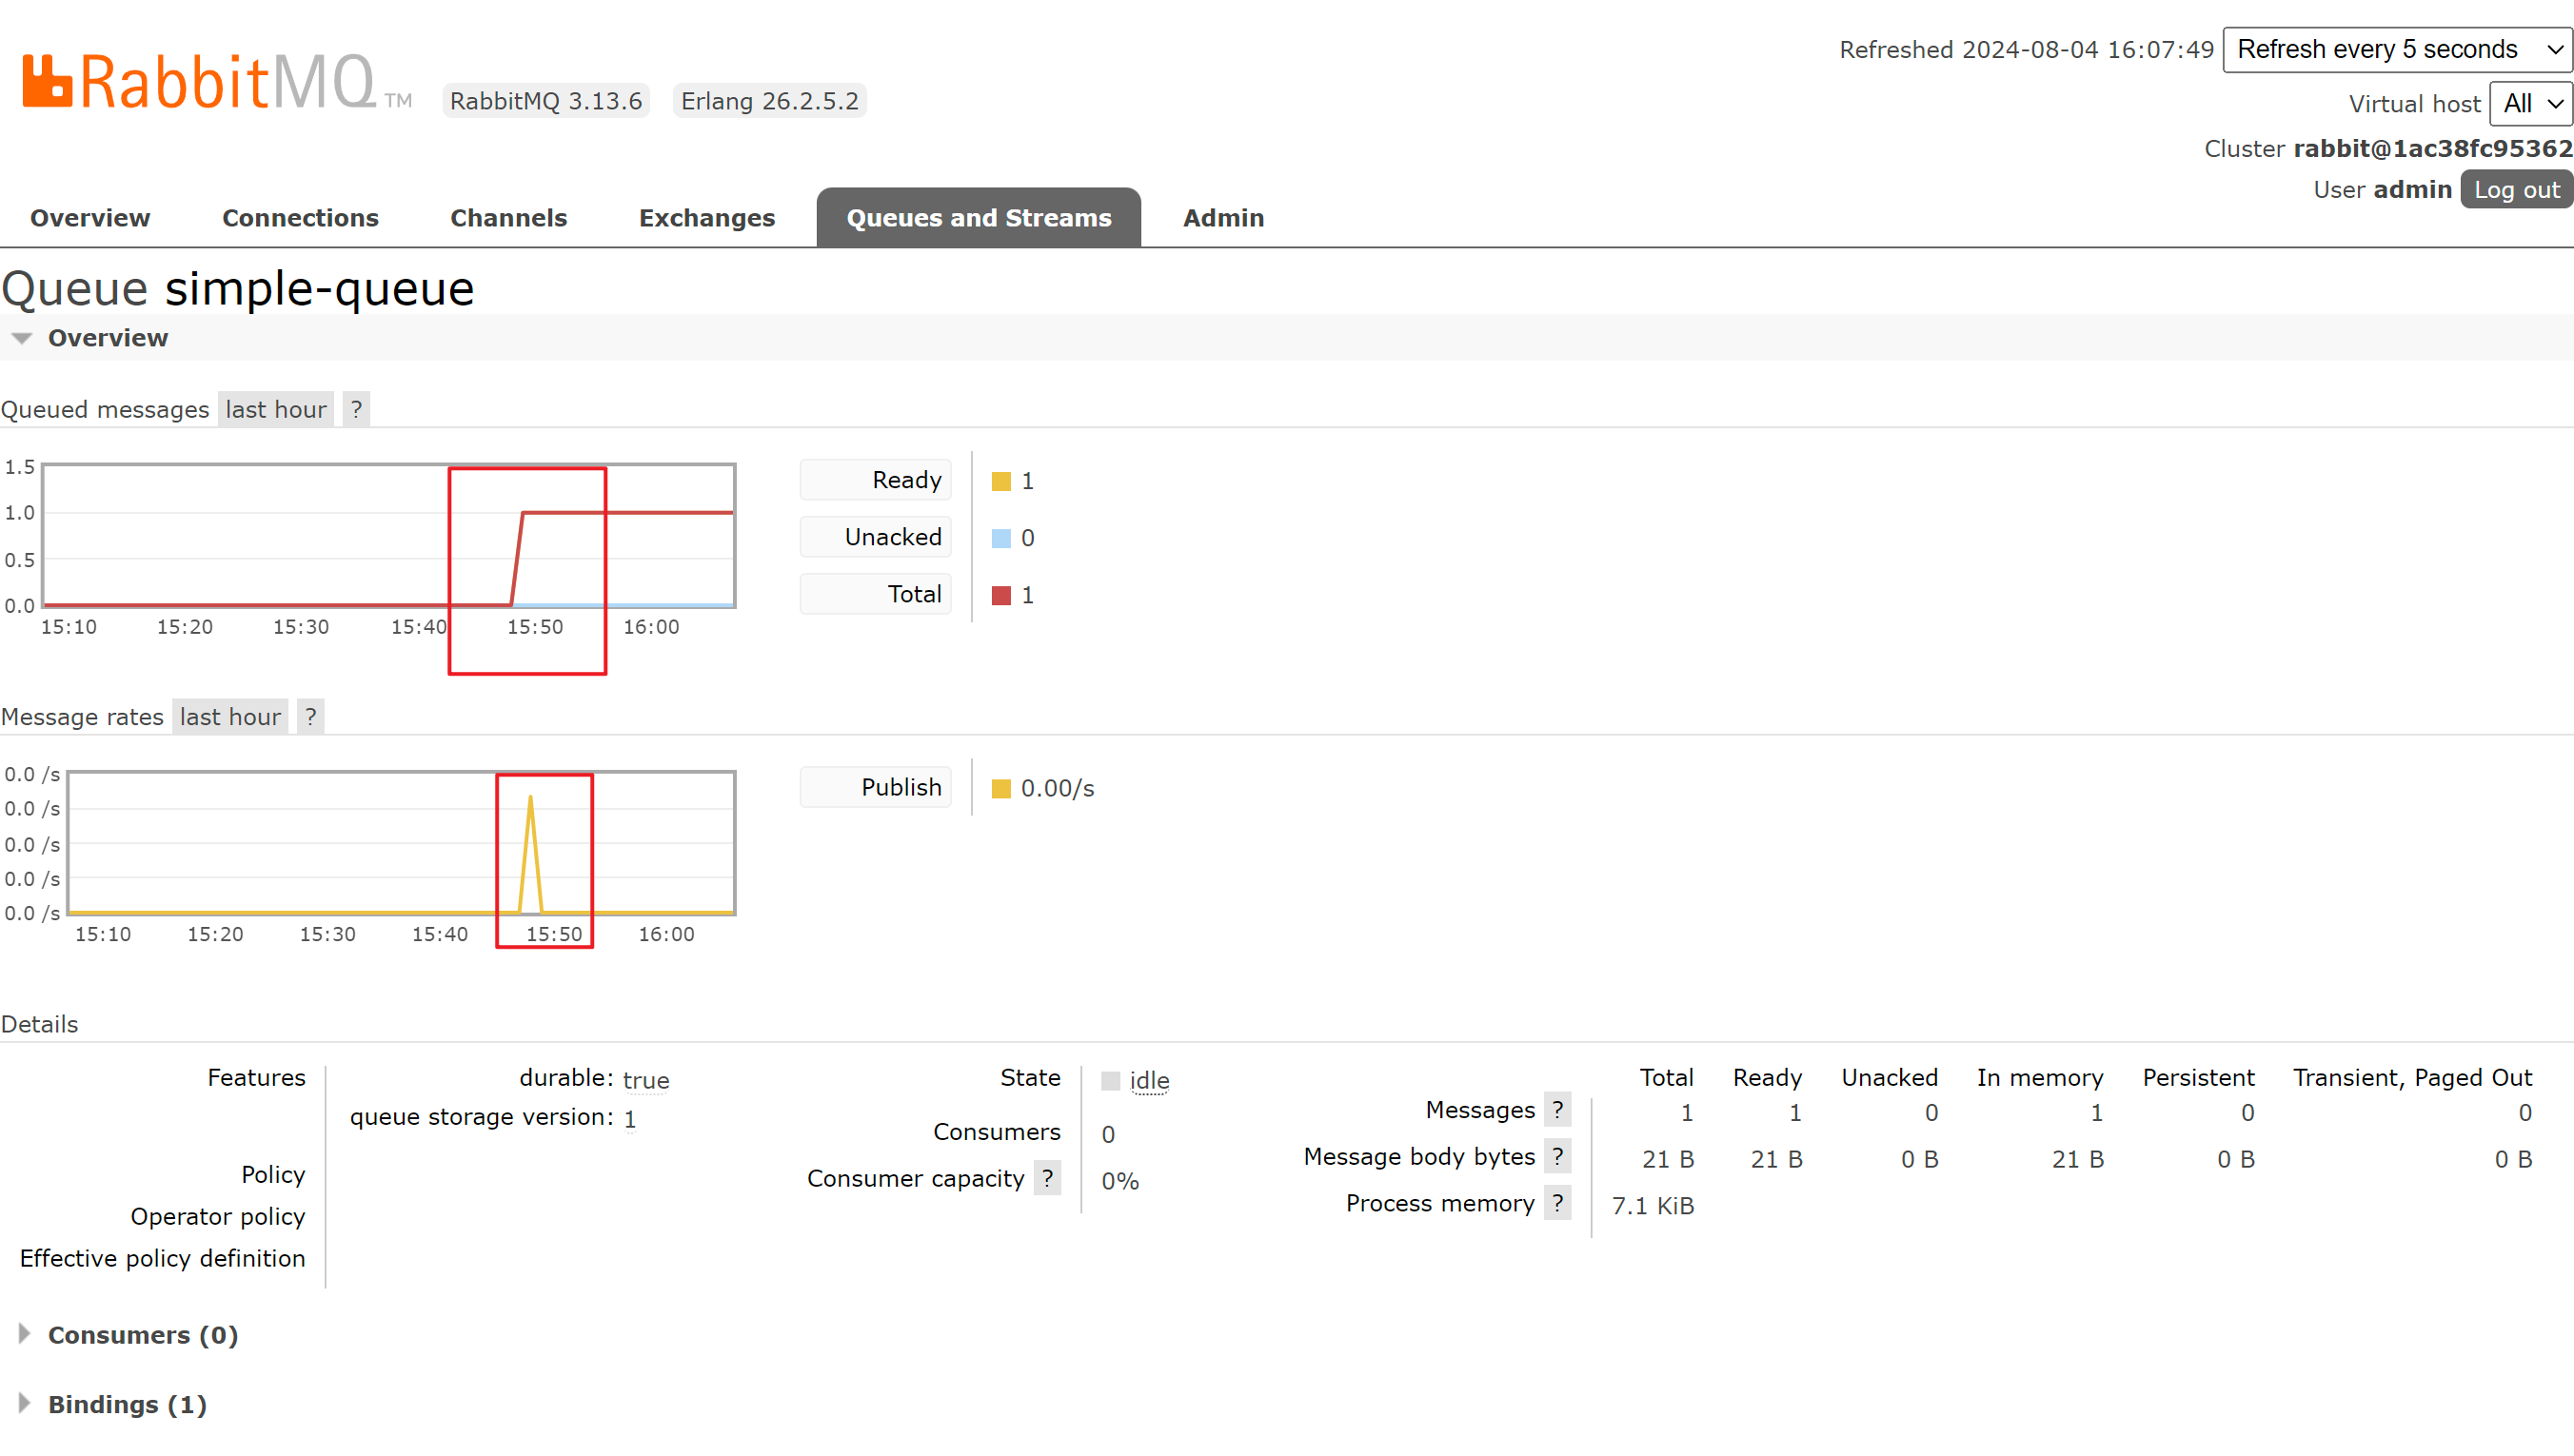Image resolution: width=2574 pixels, height=1456 pixels.
Task: Open help for Message body bytes
Action: [1557, 1156]
